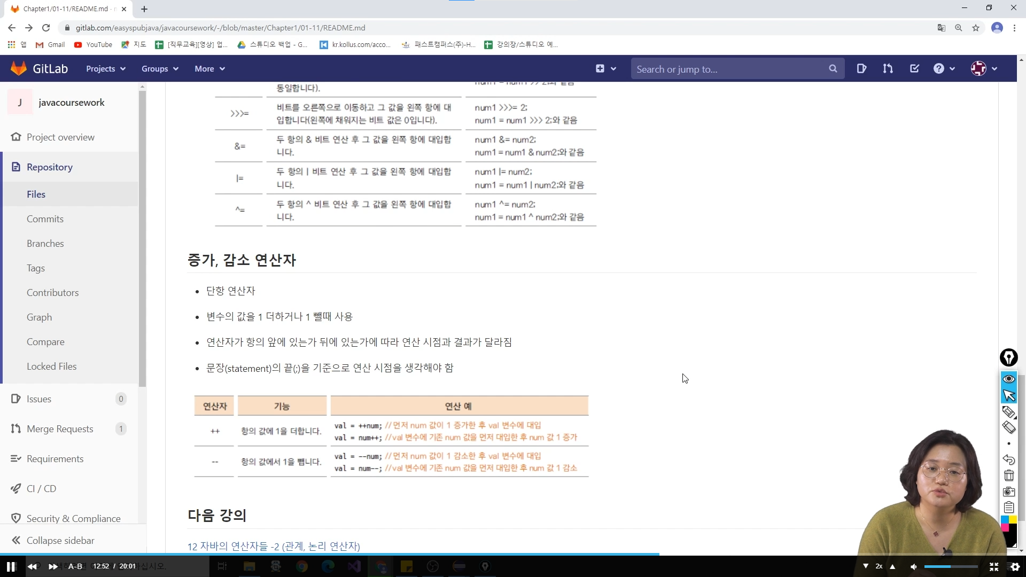Expand the Projects dropdown menu
The image size is (1026, 577).
[106, 68]
